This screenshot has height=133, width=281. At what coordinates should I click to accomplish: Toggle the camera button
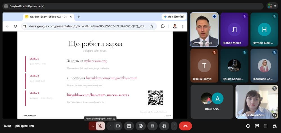[x=118, y=126]
